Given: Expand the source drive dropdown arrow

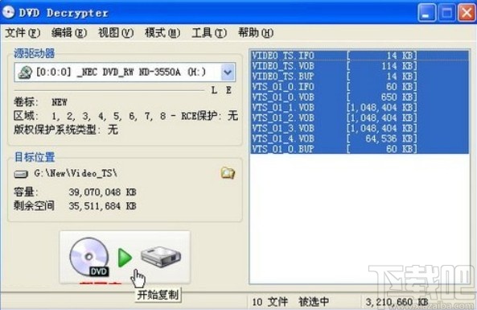Looking at the screenshot, I should click(228, 72).
